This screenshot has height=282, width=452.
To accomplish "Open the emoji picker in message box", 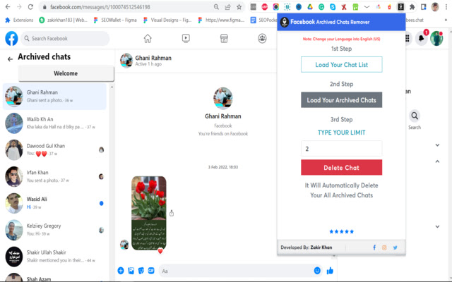I will coord(317,271).
